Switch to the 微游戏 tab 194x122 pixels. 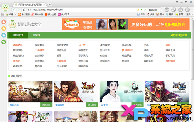click(36, 35)
